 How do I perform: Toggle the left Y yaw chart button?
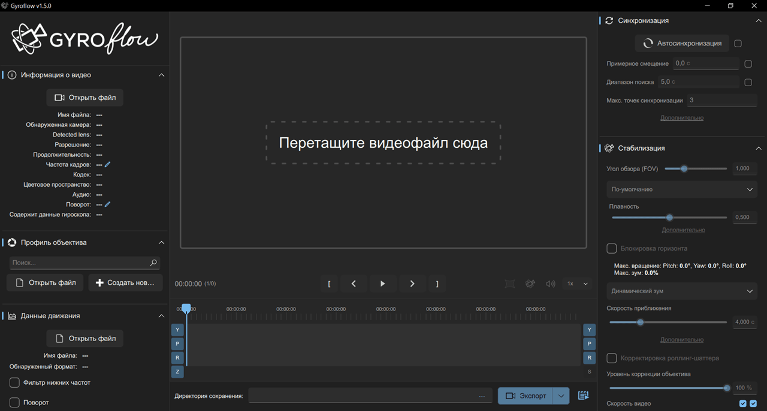pyautogui.click(x=177, y=330)
